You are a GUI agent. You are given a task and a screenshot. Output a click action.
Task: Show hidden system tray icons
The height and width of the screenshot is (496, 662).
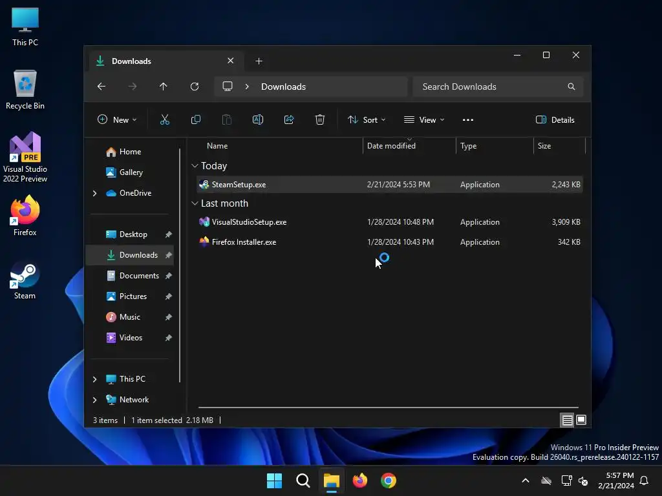click(526, 480)
